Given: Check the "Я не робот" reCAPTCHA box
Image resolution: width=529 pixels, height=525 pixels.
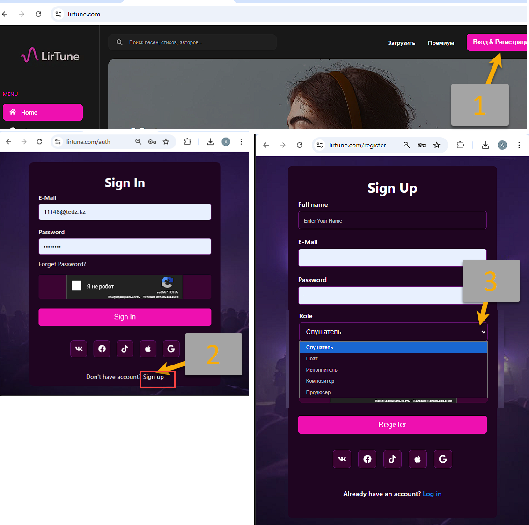Looking at the screenshot, I should coord(77,286).
